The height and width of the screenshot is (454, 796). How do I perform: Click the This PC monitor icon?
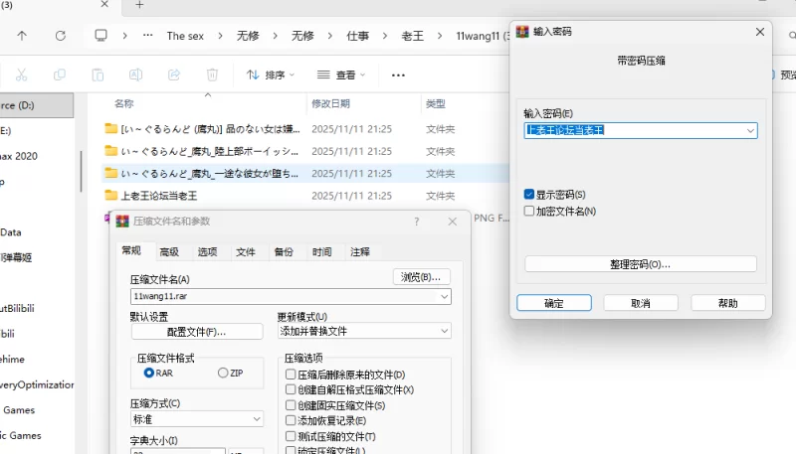101,36
